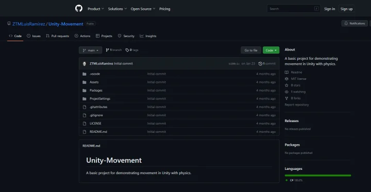Screen dimensions: 371x192
Task: Click the 1 watching link
Action: [298, 92]
